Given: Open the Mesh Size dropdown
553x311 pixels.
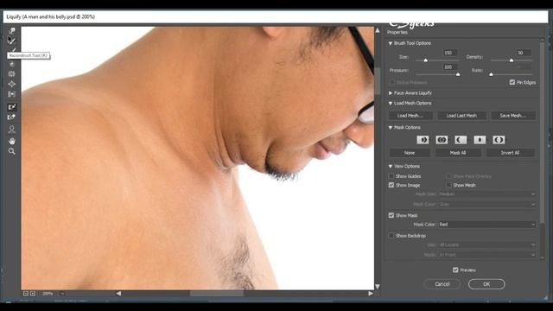Looking at the screenshot, I should pos(487,194).
